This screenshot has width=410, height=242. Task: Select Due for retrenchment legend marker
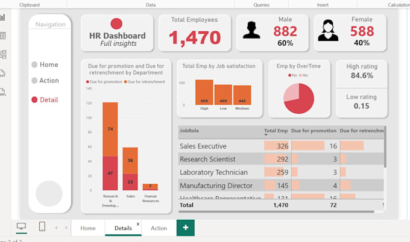point(125,82)
